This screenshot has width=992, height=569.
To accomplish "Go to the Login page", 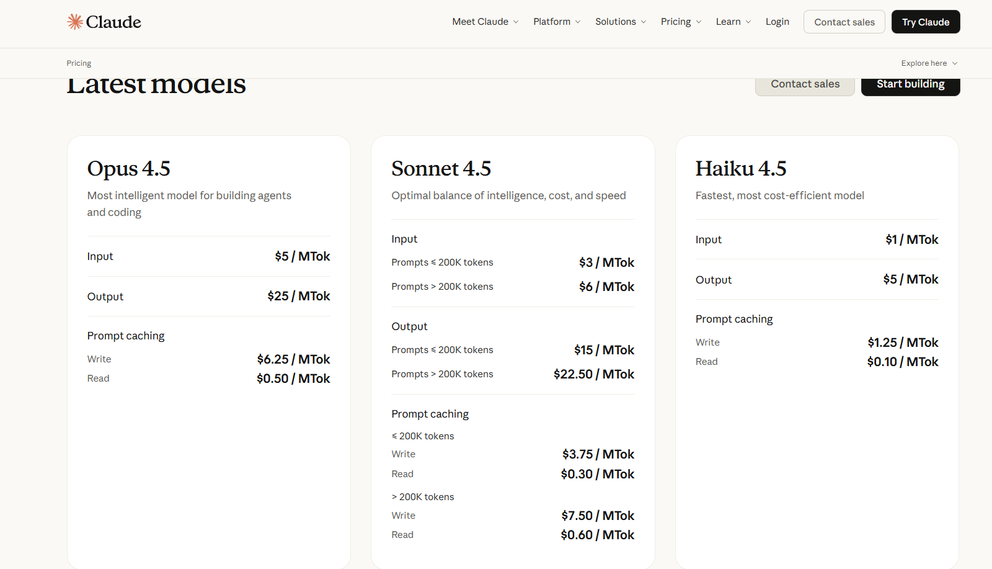I will click(777, 22).
